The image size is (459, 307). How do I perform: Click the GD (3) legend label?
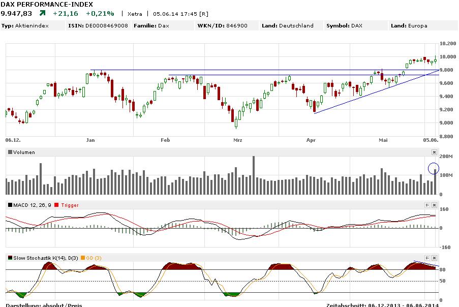coord(94,258)
